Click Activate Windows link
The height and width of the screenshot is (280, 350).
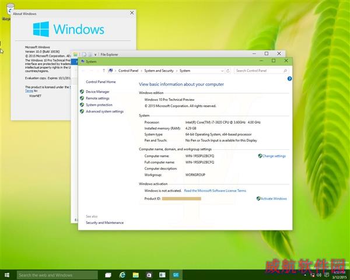[x=274, y=198]
